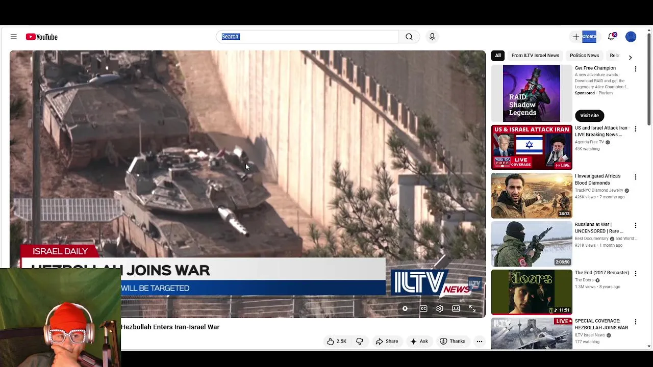The width and height of the screenshot is (653, 367).
Task: Click 'Best Documentary' channel name
Action: tap(591, 239)
